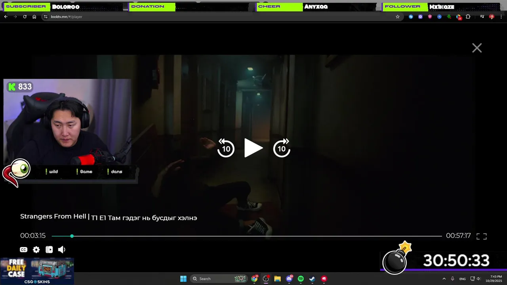Viewport: 507px width, 285px height.
Task: Go back in browser
Action: [x=6, y=17]
